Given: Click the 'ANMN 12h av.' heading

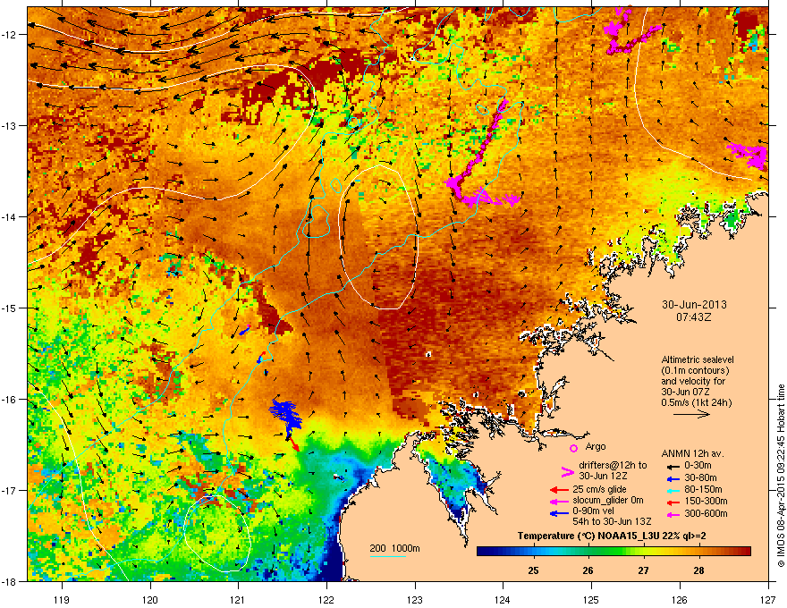Looking at the screenshot, I should (692, 453).
